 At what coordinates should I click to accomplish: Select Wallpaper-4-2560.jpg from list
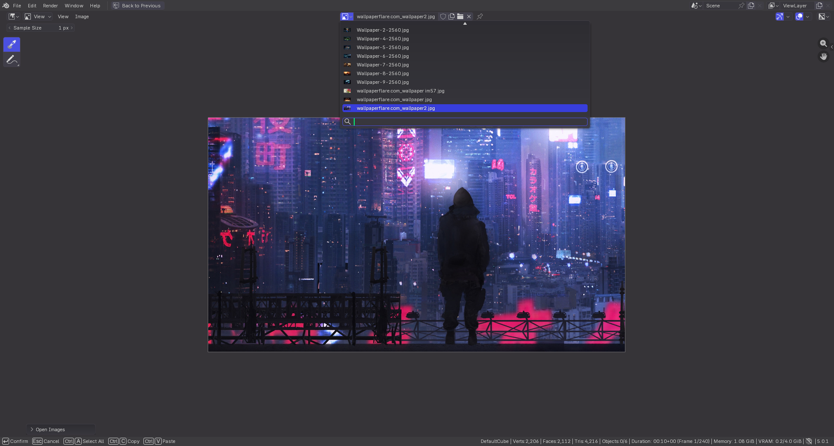(x=465, y=39)
